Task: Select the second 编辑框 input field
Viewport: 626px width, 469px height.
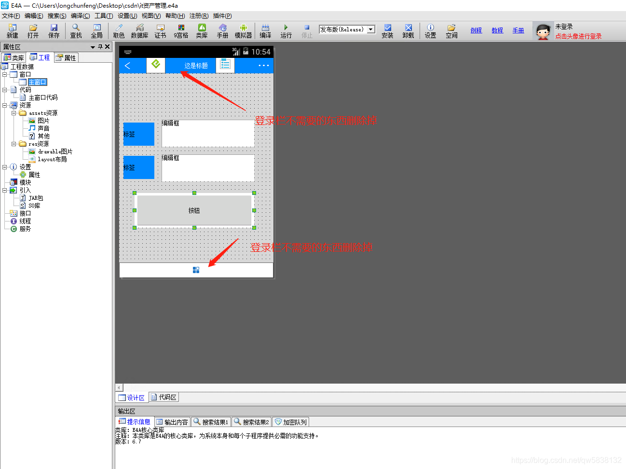Action: 208,168
